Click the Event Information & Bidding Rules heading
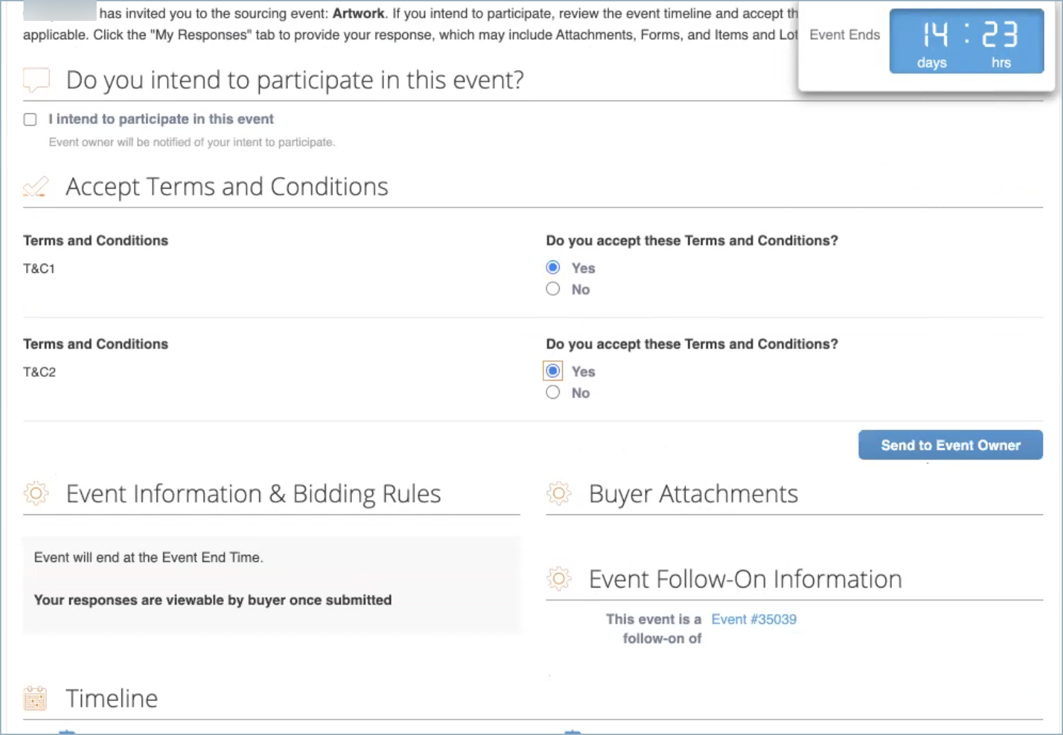1063x735 pixels. [254, 494]
